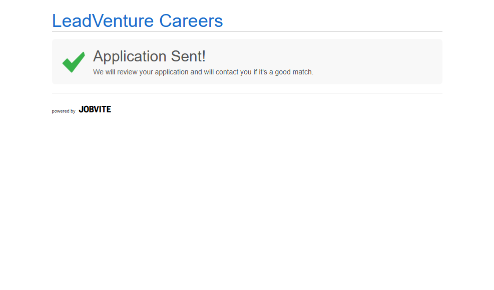The image size is (494, 290).
Task: Select the application review confirmation sentence
Action: (x=203, y=72)
